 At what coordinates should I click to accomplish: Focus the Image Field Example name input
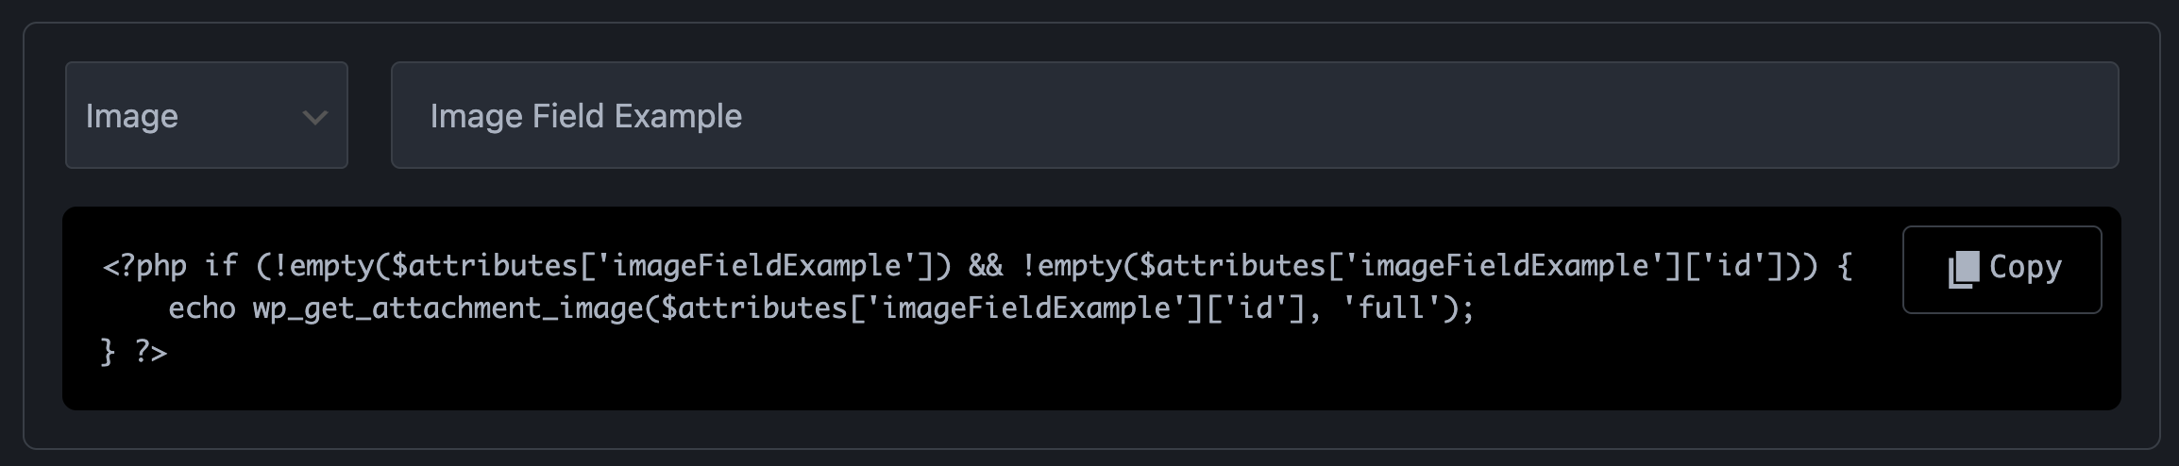coord(1254,116)
